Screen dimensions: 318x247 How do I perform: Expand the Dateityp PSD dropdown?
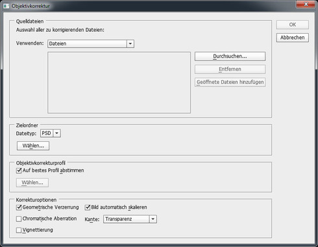56,133
